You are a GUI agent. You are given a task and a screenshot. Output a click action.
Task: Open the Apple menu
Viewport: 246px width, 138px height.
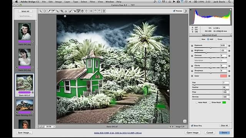(17, 2)
